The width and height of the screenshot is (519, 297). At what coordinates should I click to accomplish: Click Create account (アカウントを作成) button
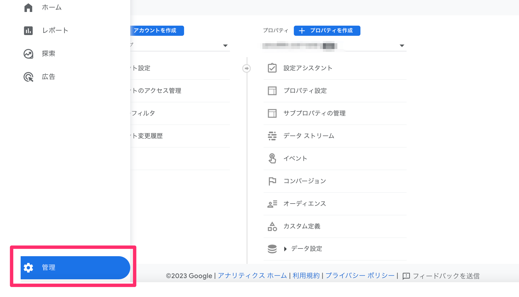click(x=157, y=31)
